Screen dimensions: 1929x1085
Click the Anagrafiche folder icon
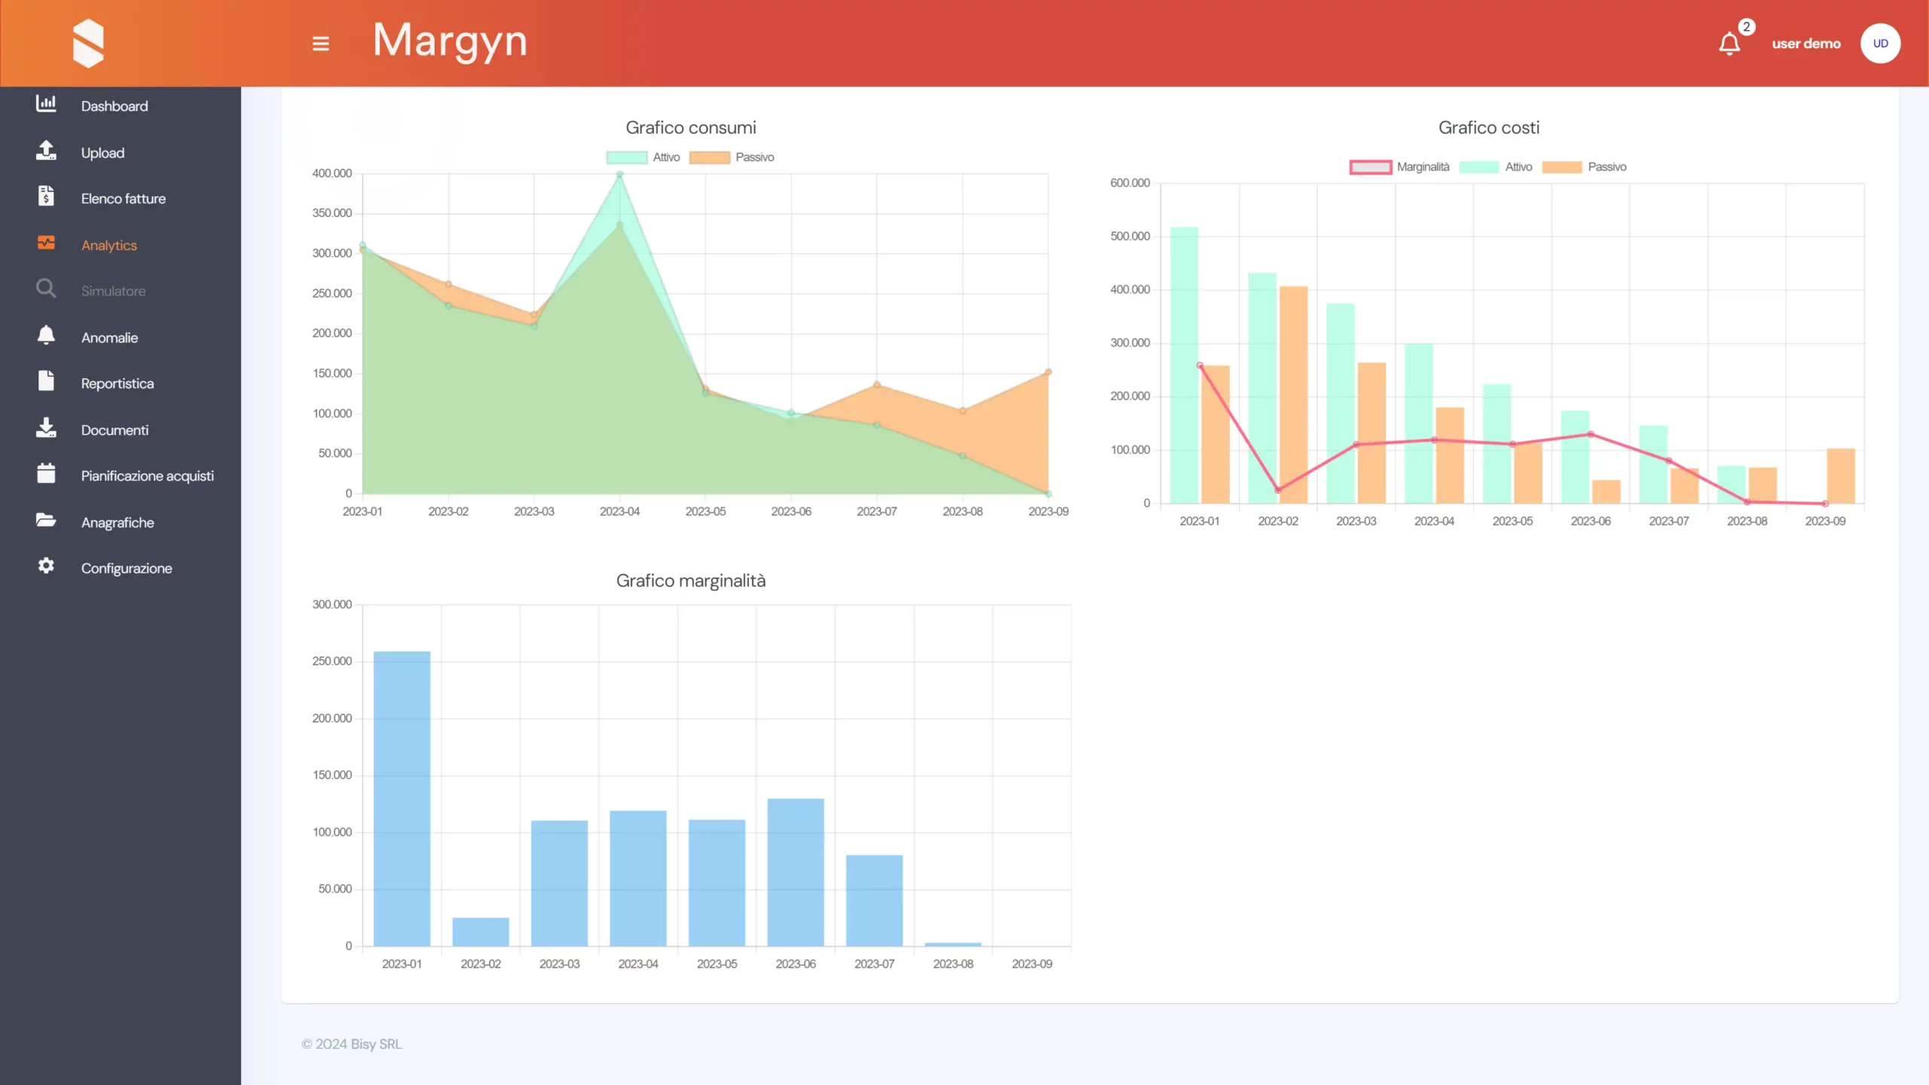tap(46, 521)
